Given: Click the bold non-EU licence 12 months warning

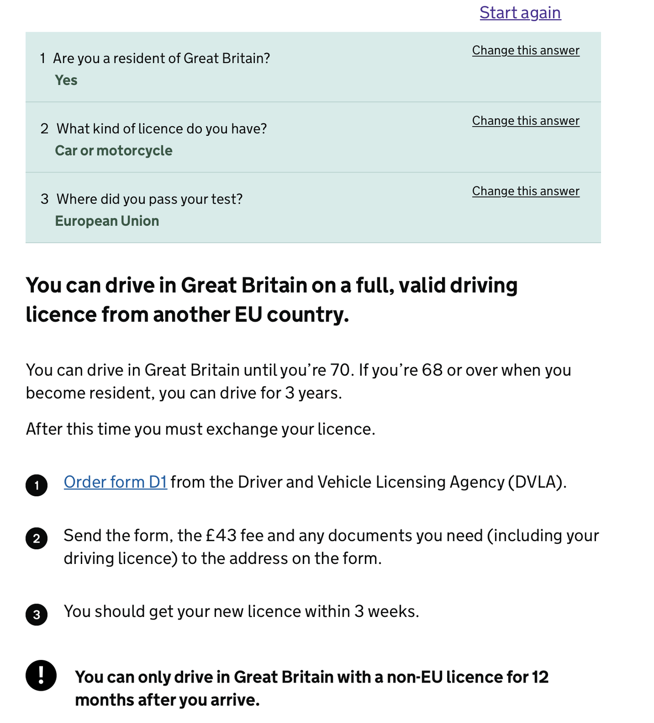Looking at the screenshot, I should pos(311,688).
